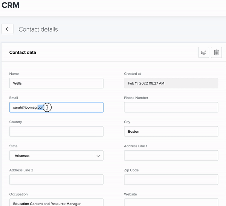The height and width of the screenshot is (206, 226).
Task: Click the Name field containing Wells
Action: [56, 83]
